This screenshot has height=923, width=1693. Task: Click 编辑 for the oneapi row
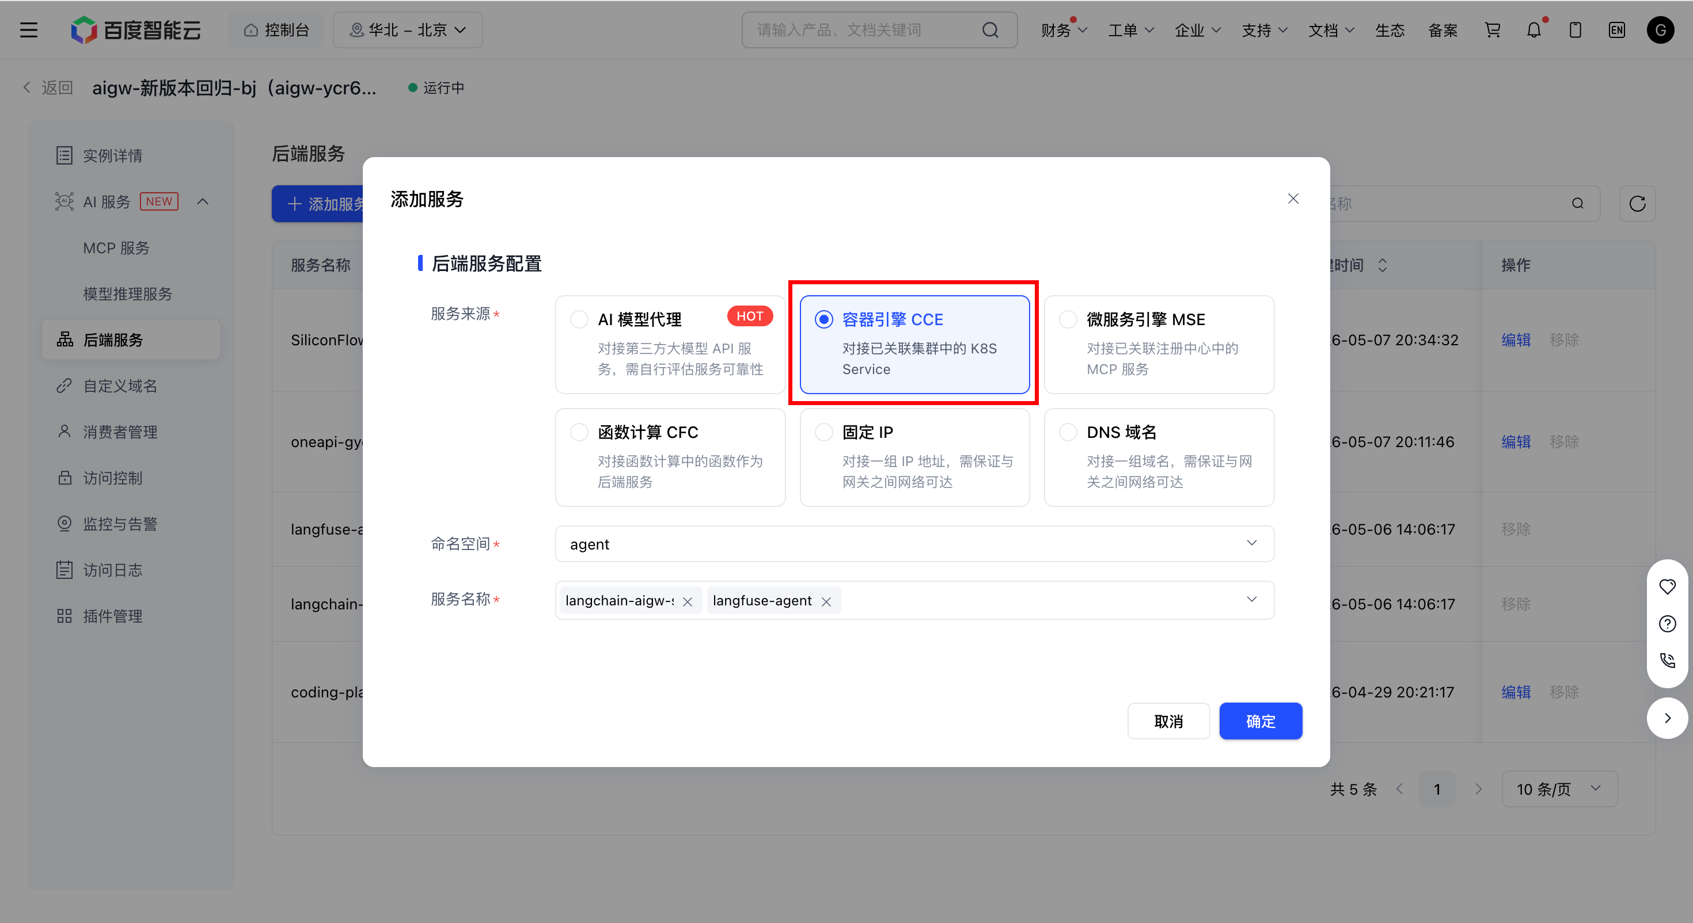[1516, 441]
